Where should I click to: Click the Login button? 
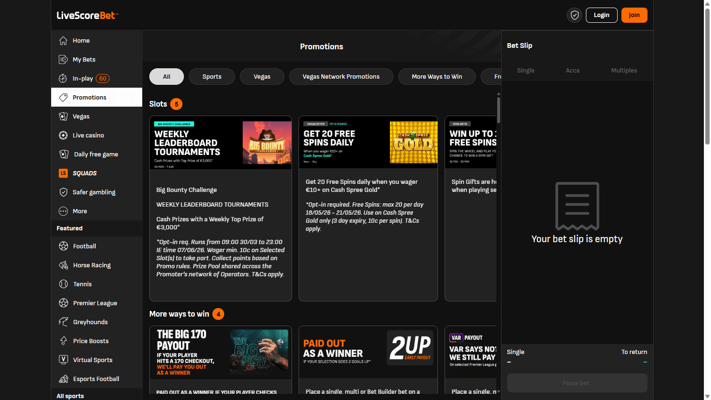(602, 15)
